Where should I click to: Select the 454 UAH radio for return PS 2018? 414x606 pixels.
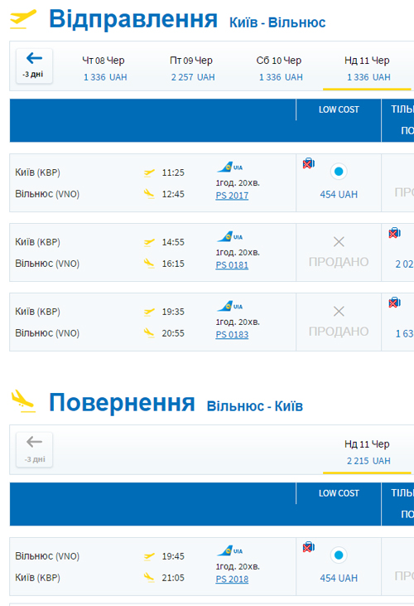[339, 555]
